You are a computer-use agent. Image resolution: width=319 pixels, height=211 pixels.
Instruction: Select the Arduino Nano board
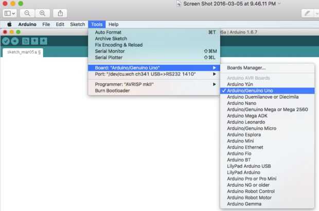[x=268, y=103]
